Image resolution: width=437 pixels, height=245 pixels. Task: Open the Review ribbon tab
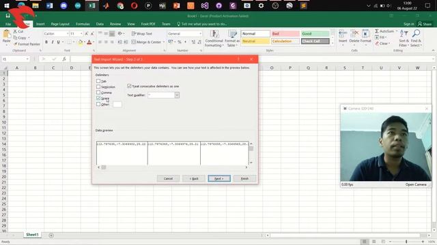pos(115,24)
